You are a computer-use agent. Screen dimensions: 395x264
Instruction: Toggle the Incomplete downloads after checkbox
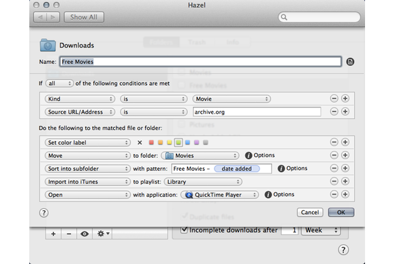184,229
